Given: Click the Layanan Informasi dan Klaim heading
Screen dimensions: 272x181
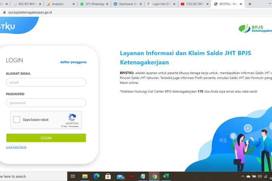Looking at the screenshot, I should click(x=185, y=58).
